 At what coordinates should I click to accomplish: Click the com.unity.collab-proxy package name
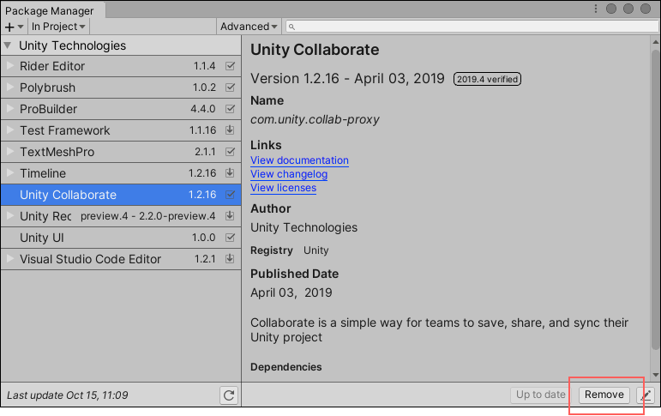point(315,119)
